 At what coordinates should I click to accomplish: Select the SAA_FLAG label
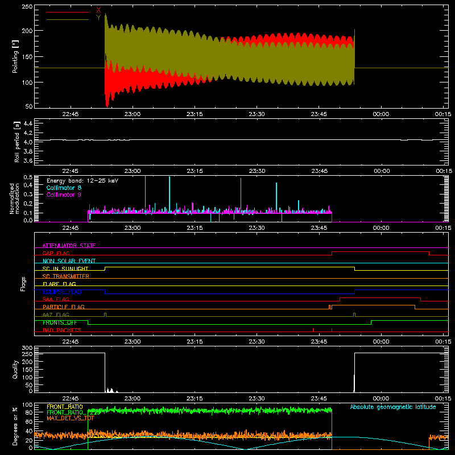point(56,299)
